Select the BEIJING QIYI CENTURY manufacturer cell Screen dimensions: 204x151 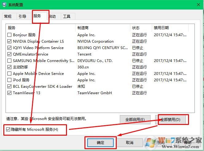point(103,48)
